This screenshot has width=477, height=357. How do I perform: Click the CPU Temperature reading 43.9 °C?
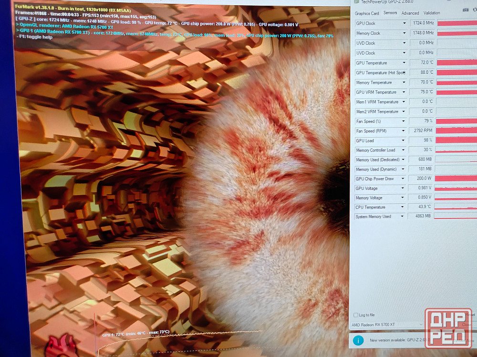point(422,207)
